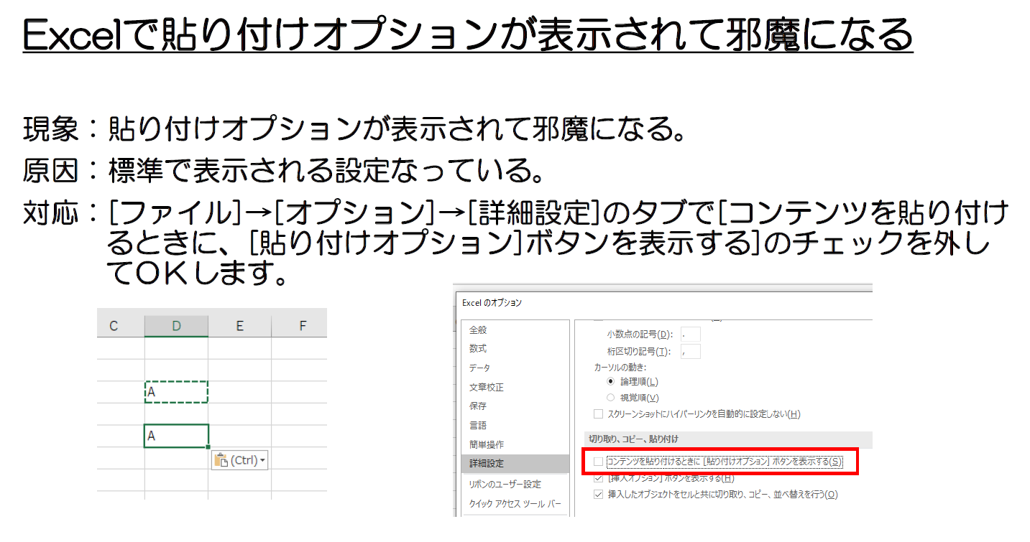Select column E header
Screen dimensions: 1030x542
coord(239,327)
